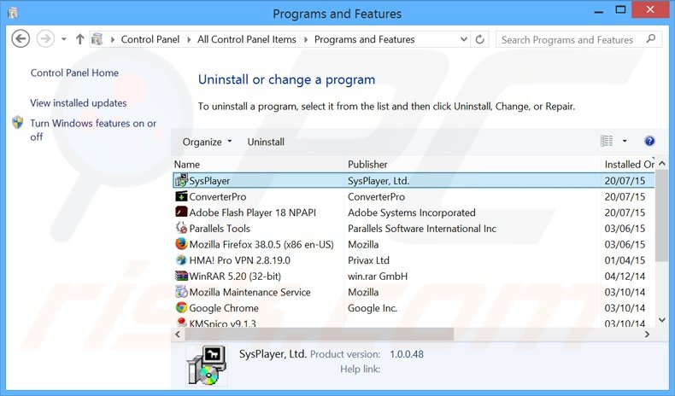Sort by the Name column header
Screen dimensions: 675x396
tap(187, 164)
